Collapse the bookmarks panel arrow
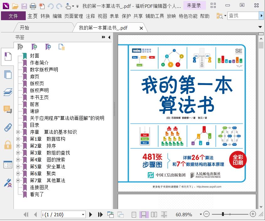This screenshot has width=265, height=221. point(109,37)
